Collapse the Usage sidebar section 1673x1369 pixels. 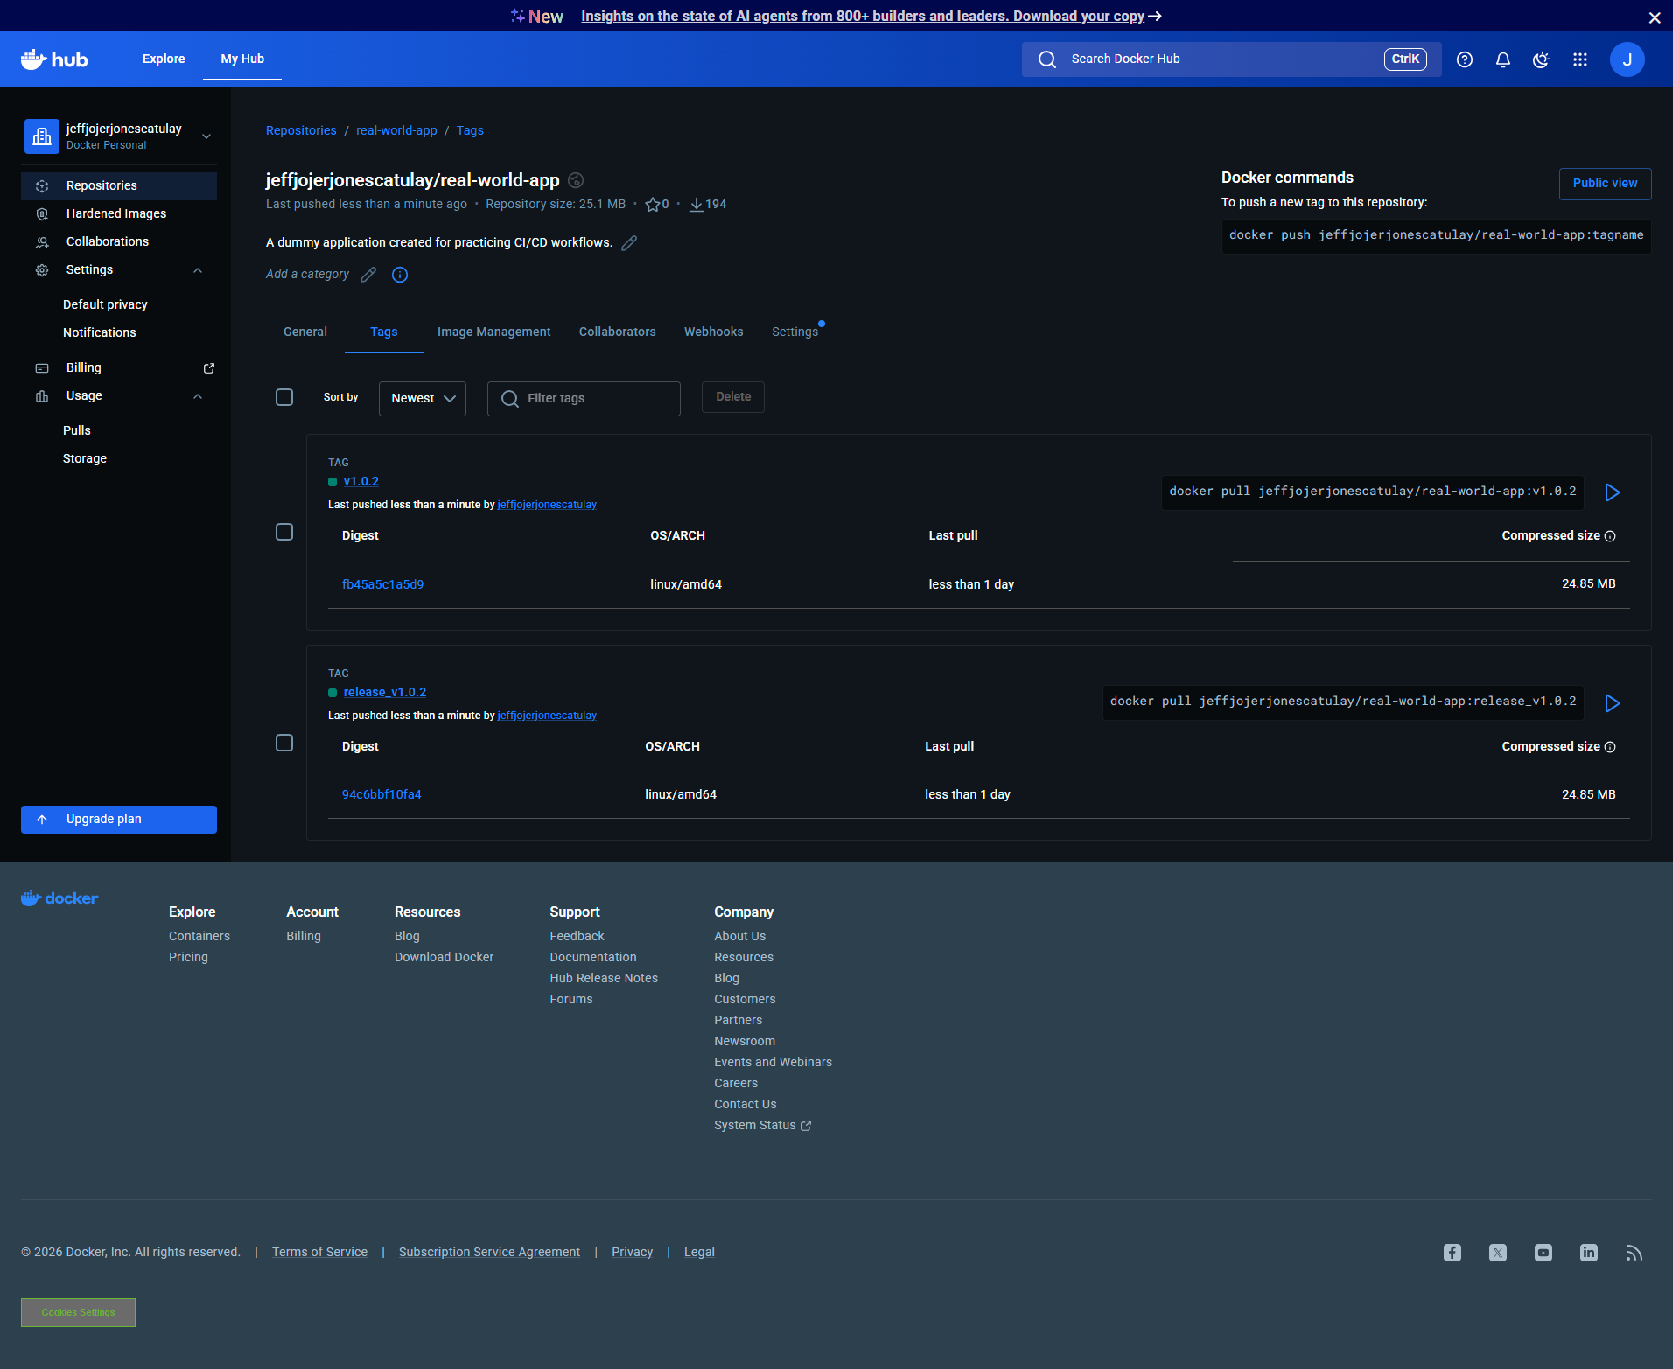coord(198,396)
